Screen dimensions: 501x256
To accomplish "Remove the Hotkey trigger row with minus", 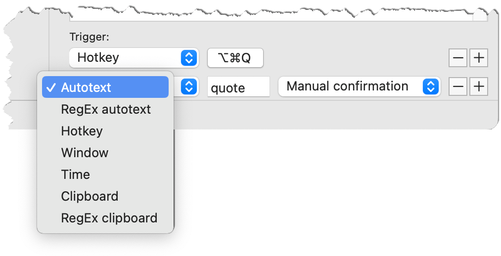I will pos(458,58).
